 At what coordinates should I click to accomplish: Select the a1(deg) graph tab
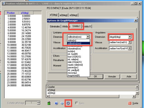54,15
